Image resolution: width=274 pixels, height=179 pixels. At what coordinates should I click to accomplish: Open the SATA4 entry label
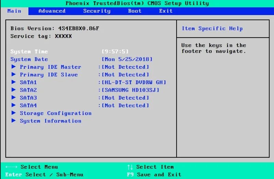tap(28, 105)
